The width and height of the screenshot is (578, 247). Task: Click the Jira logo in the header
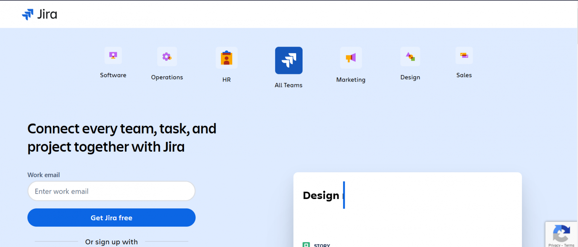pyautogui.click(x=40, y=14)
